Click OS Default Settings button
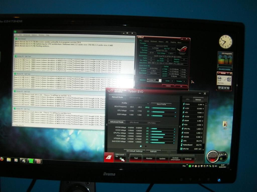Image resolution: width=257 pixels, height=192 pixels. click(x=135, y=151)
